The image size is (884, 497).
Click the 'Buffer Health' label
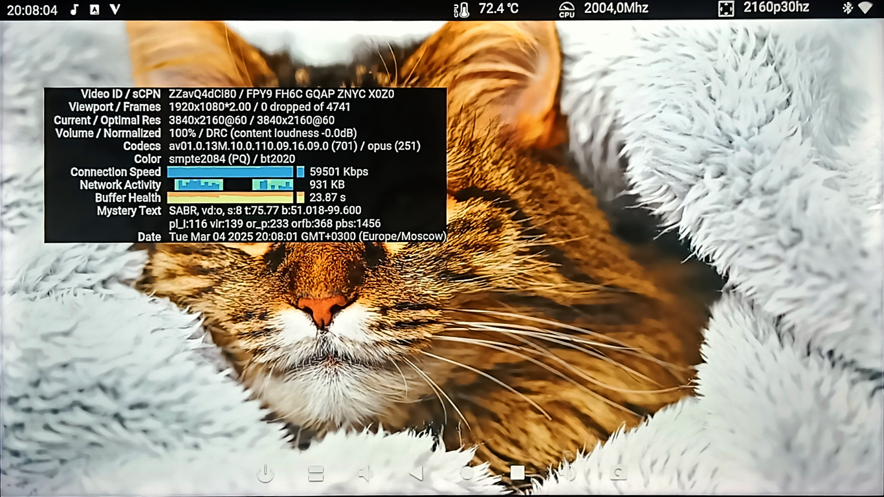click(128, 197)
